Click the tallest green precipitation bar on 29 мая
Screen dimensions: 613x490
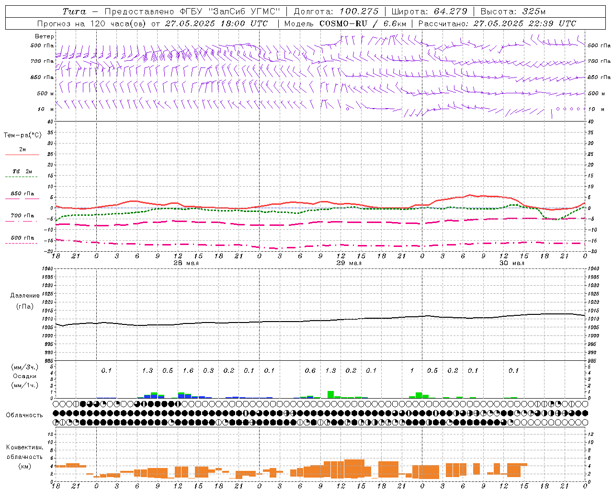tap(330, 395)
